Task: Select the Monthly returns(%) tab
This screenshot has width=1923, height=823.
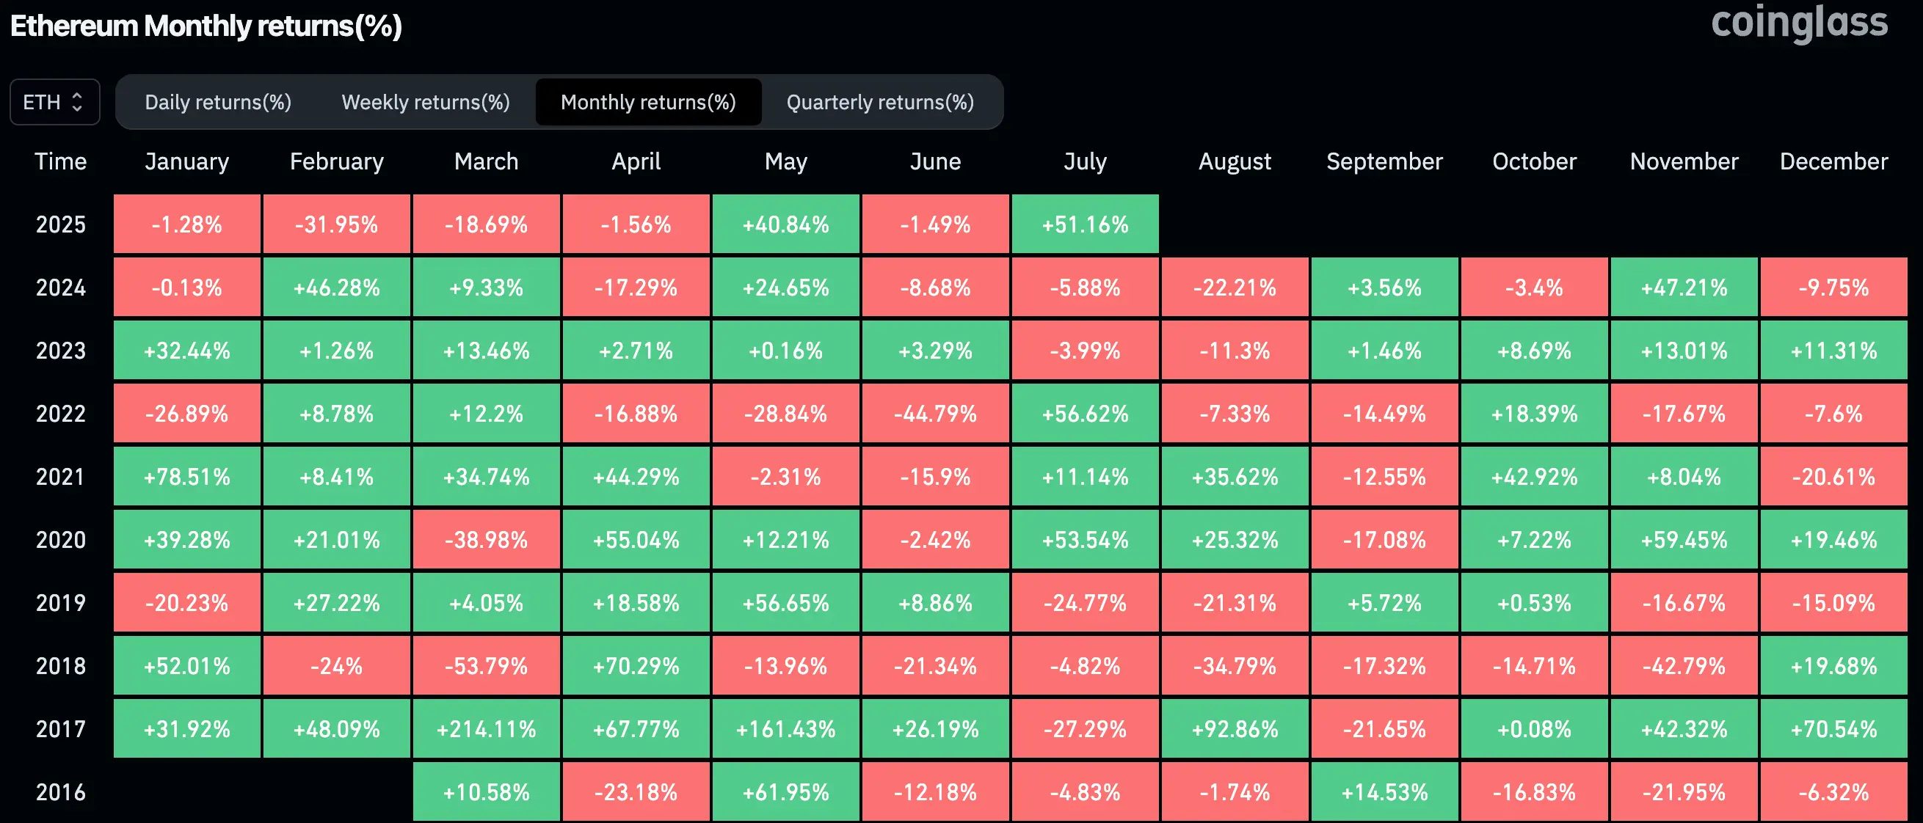Action: 648,101
